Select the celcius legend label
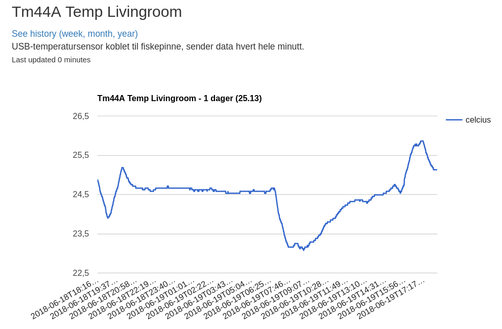This screenshot has width=502, height=329. coord(477,120)
